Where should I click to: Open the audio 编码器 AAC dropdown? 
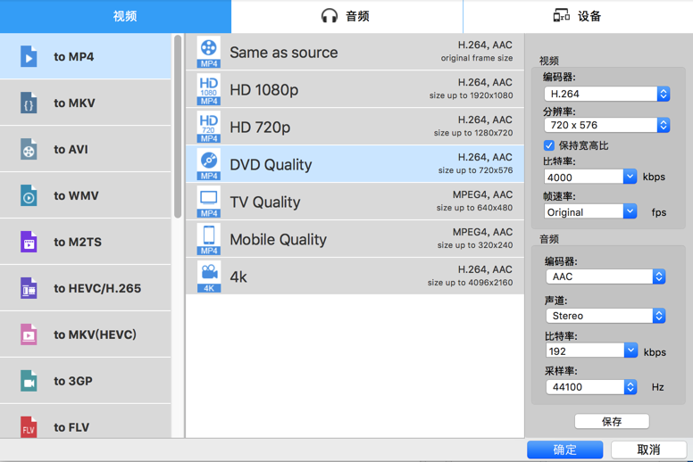tap(605, 276)
